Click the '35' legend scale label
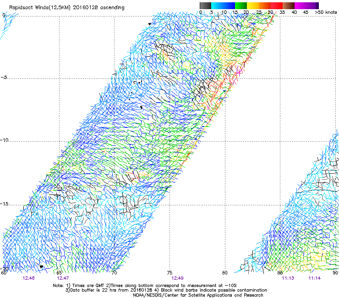The width and height of the screenshot is (339, 298). [282, 12]
